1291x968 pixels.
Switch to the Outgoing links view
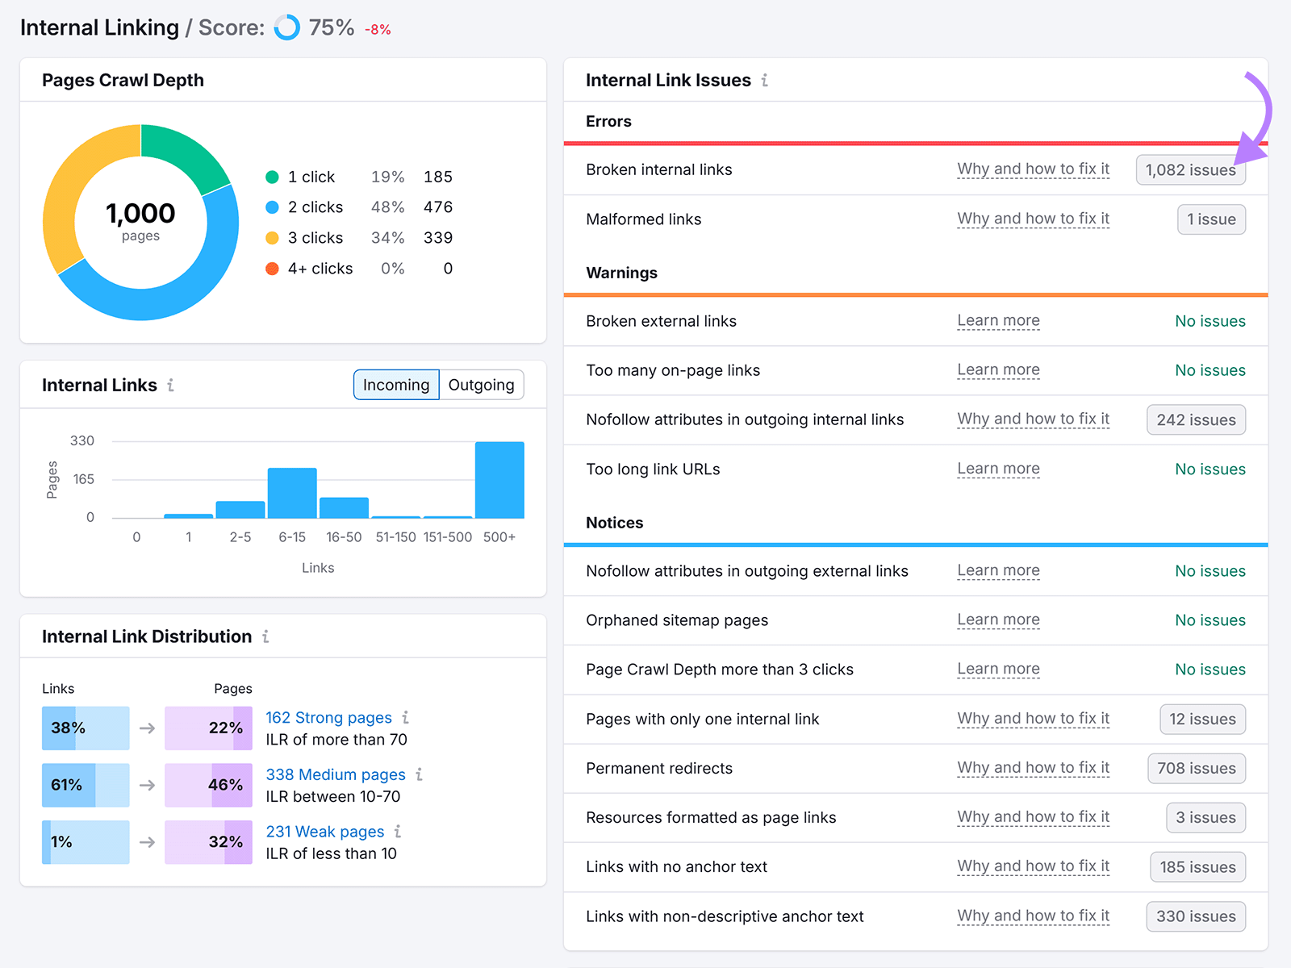tap(481, 385)
